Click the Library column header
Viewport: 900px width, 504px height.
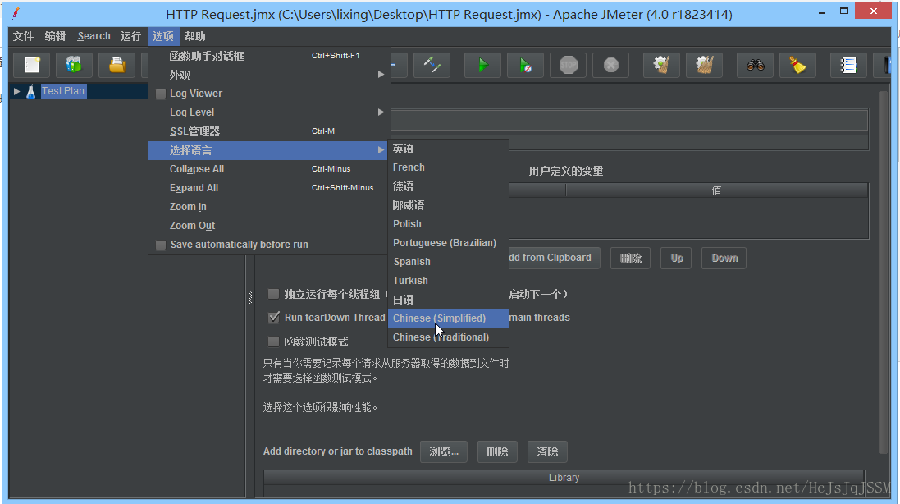pos(564,478)
